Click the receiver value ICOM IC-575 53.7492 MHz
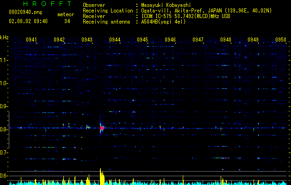The image size is (291, 185). [186, 16]
